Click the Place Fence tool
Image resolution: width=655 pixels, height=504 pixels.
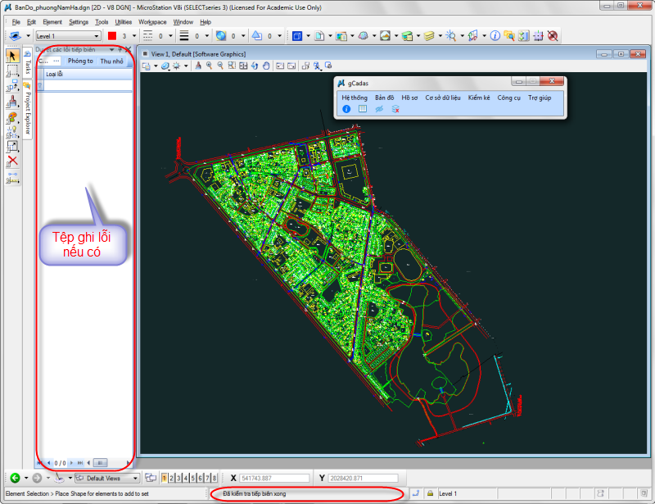click(12, 71)
